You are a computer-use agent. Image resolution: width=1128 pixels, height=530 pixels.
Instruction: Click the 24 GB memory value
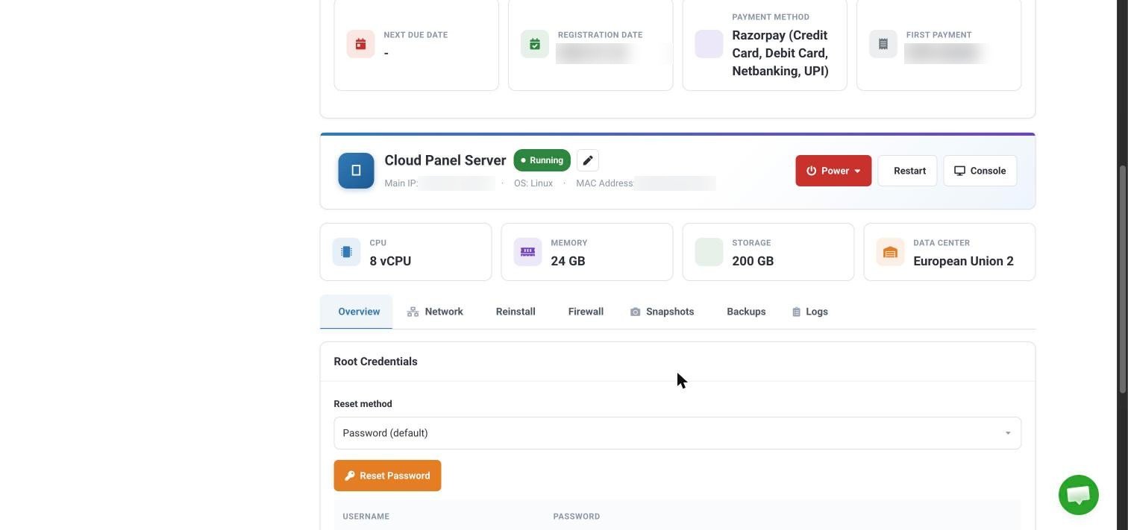click(x=568, y=261)
